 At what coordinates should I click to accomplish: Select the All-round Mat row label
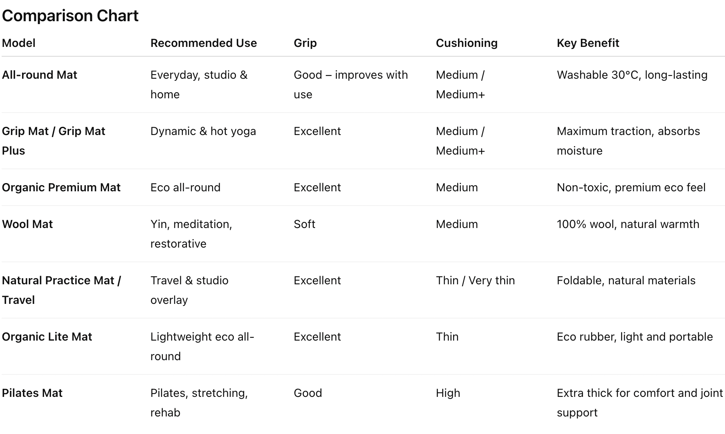click(40, 75)
